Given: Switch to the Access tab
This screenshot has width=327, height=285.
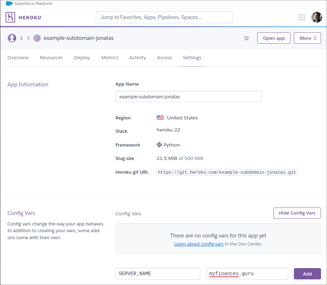Looking at the screenshot, I should (x=164, y=58).
